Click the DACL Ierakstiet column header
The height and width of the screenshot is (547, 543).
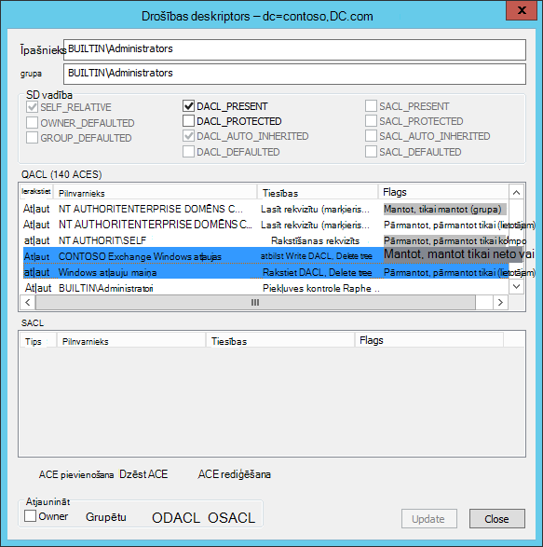[x=36, y=192]
